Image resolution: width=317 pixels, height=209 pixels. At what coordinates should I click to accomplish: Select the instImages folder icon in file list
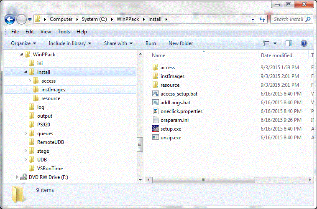[155, 76]
